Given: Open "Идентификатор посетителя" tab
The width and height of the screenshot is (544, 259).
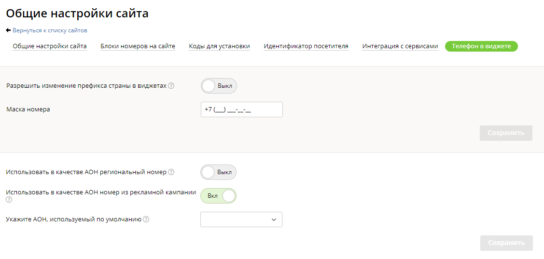Looking at the screenshot, I should coord(306,46).
